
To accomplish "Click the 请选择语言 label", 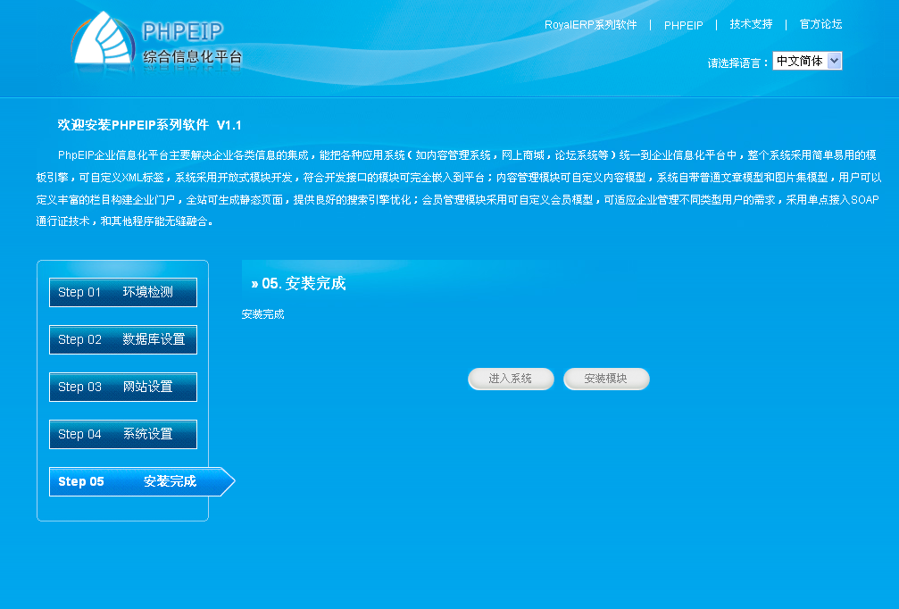I will pyautogui.click(x=737, y=63).
